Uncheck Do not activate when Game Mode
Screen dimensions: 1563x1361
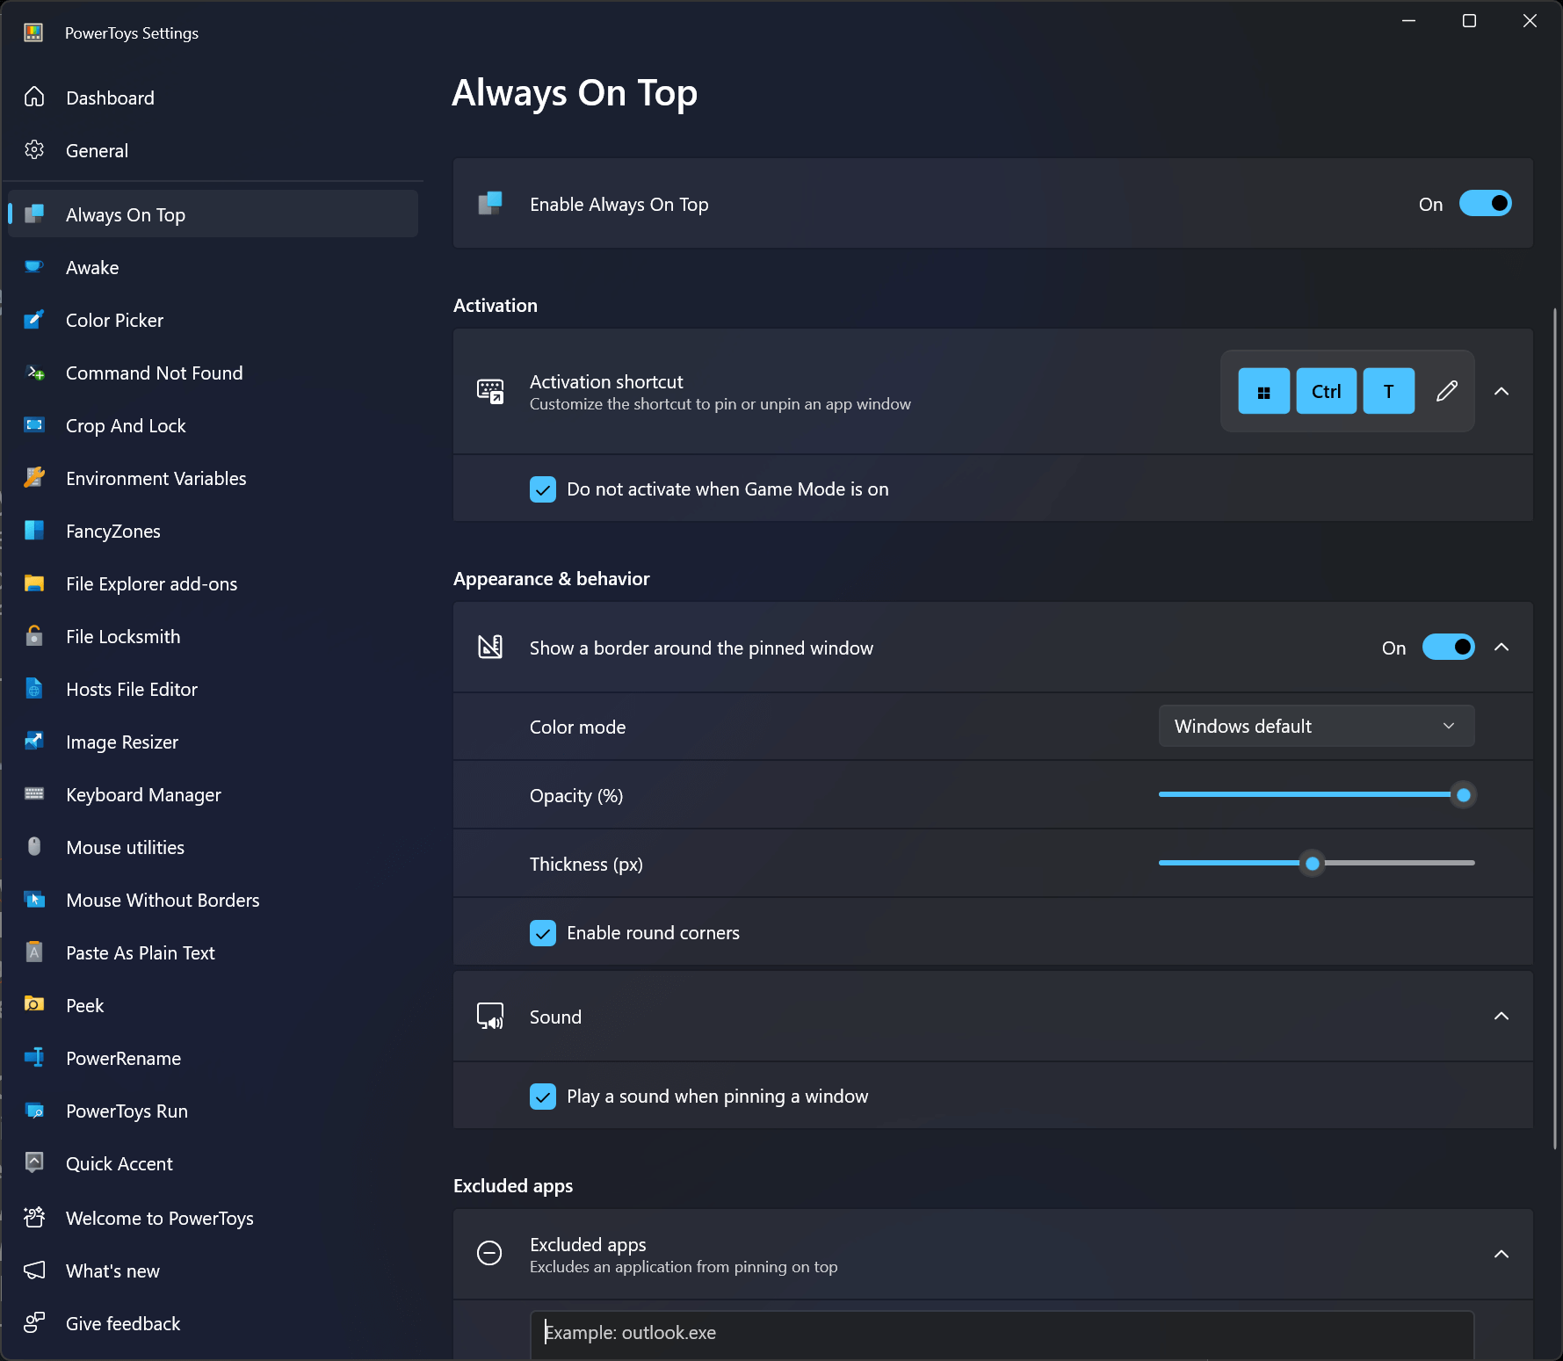[543, 489]
